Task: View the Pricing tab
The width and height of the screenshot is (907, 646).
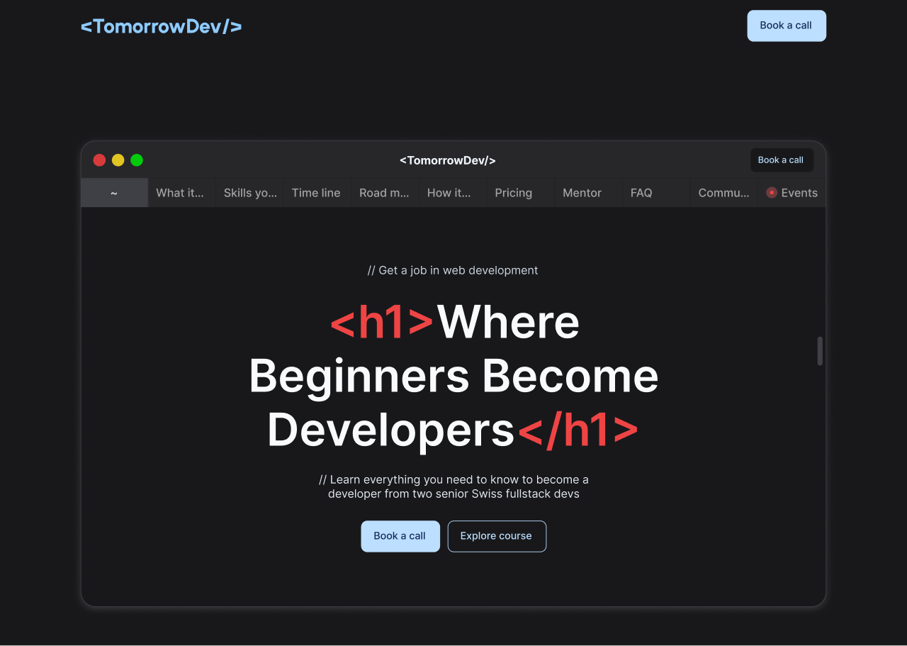Action: pyautogui.click(x=514, y=193)
